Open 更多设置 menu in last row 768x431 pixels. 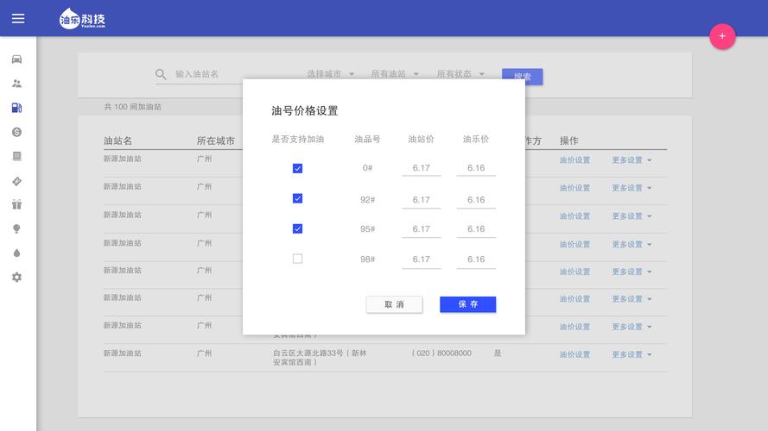click(632, 354)
